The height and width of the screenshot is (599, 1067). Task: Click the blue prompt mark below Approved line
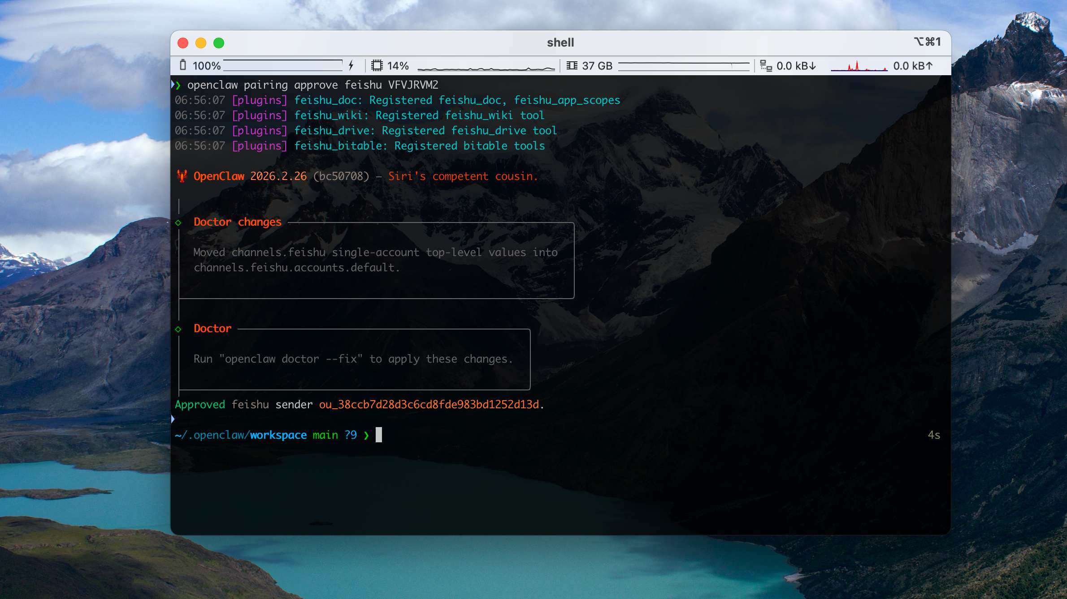tap(173, 419)
